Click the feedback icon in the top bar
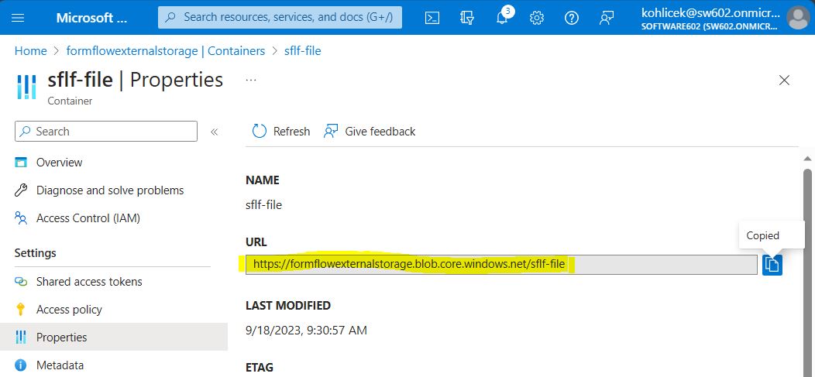Viewport: 815px width, 377px height. coord(607,18)
